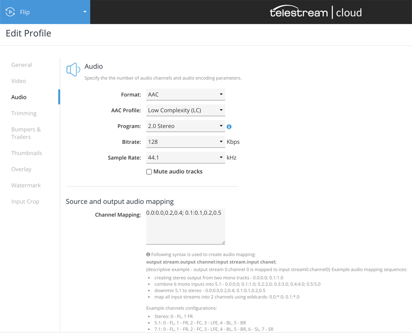Click the 'Source and output audio mapping' heading
This screenshot has height=333, width=412.
click(120, 202)
